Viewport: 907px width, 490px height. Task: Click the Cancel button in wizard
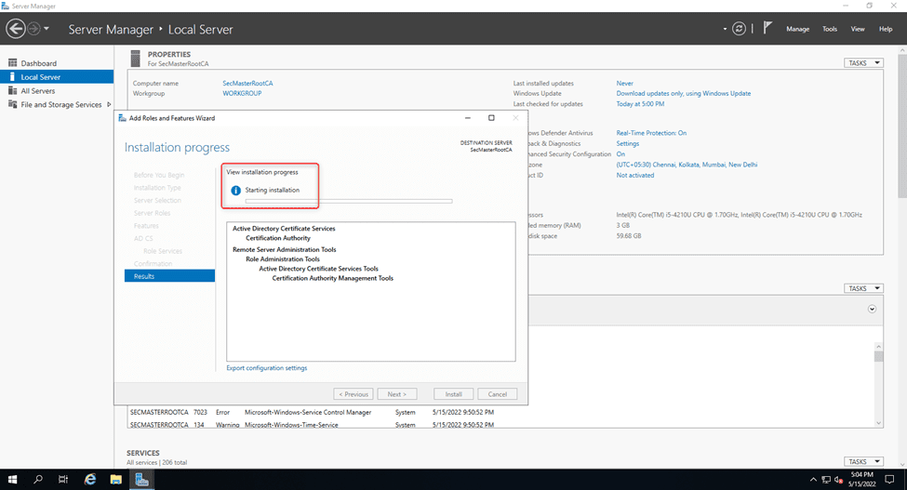point(498,394)
